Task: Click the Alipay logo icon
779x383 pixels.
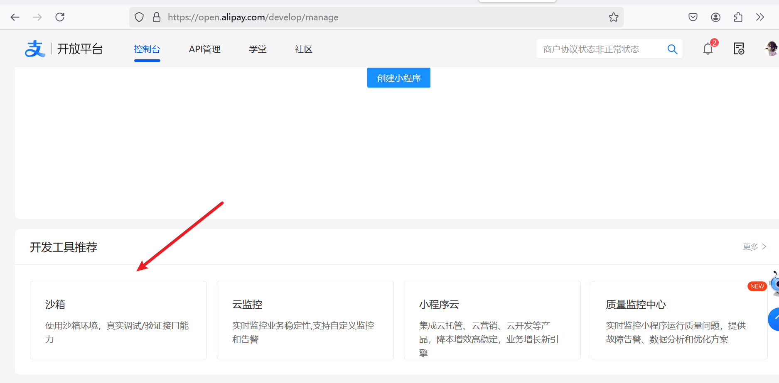Action: tap(34, 49)
